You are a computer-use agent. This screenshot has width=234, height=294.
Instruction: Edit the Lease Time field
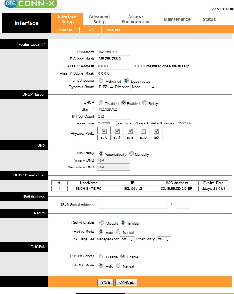107,123
